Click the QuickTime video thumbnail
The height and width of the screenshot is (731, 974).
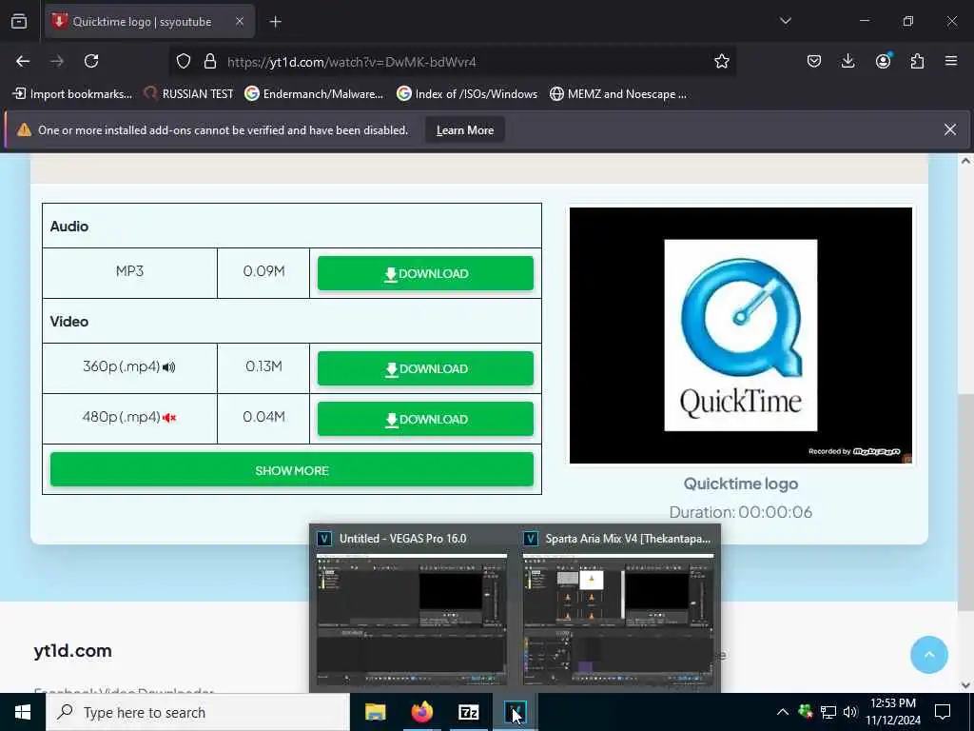click(x=740, y=335)
